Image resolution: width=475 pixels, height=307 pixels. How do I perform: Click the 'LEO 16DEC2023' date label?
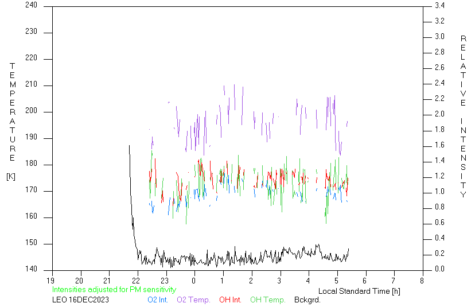point(80,300)
